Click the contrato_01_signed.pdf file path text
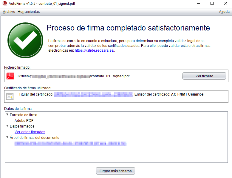 (x=74, y=76)
